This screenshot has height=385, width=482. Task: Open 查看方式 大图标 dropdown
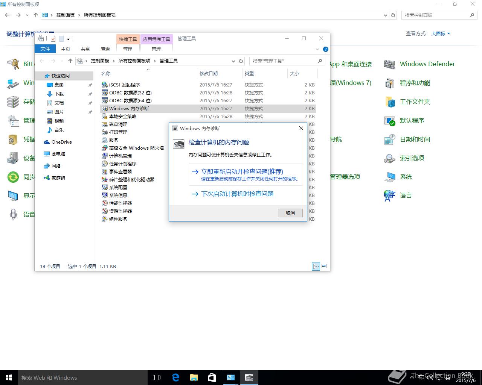click(x=441, y=33)
